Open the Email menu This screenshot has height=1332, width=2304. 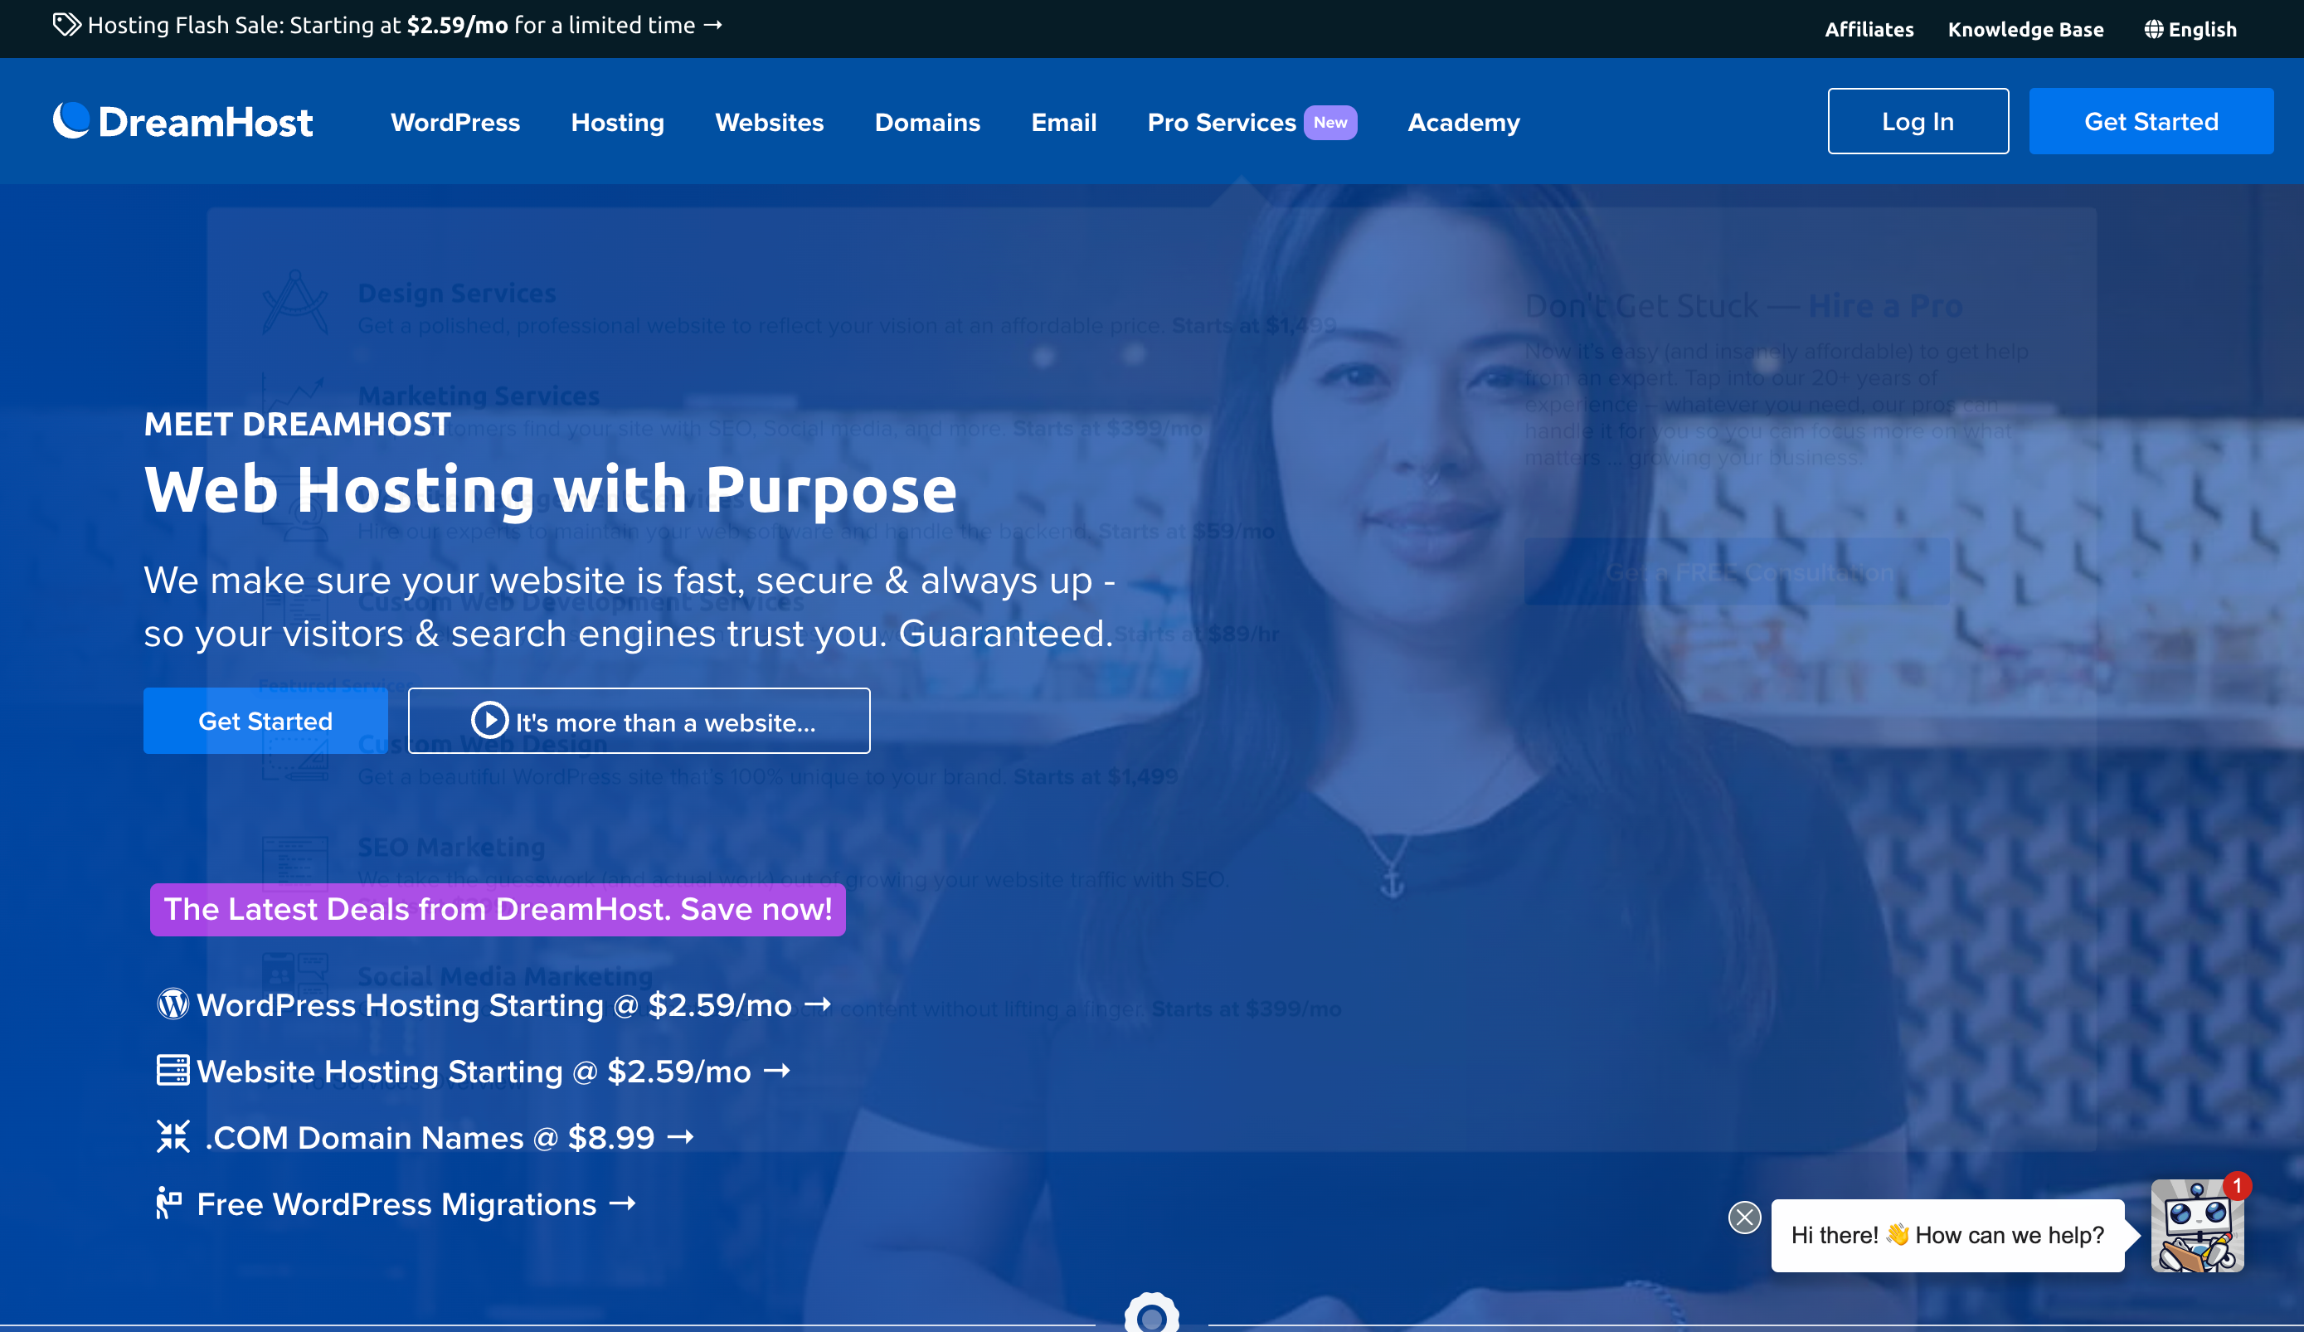[1063, 123]
